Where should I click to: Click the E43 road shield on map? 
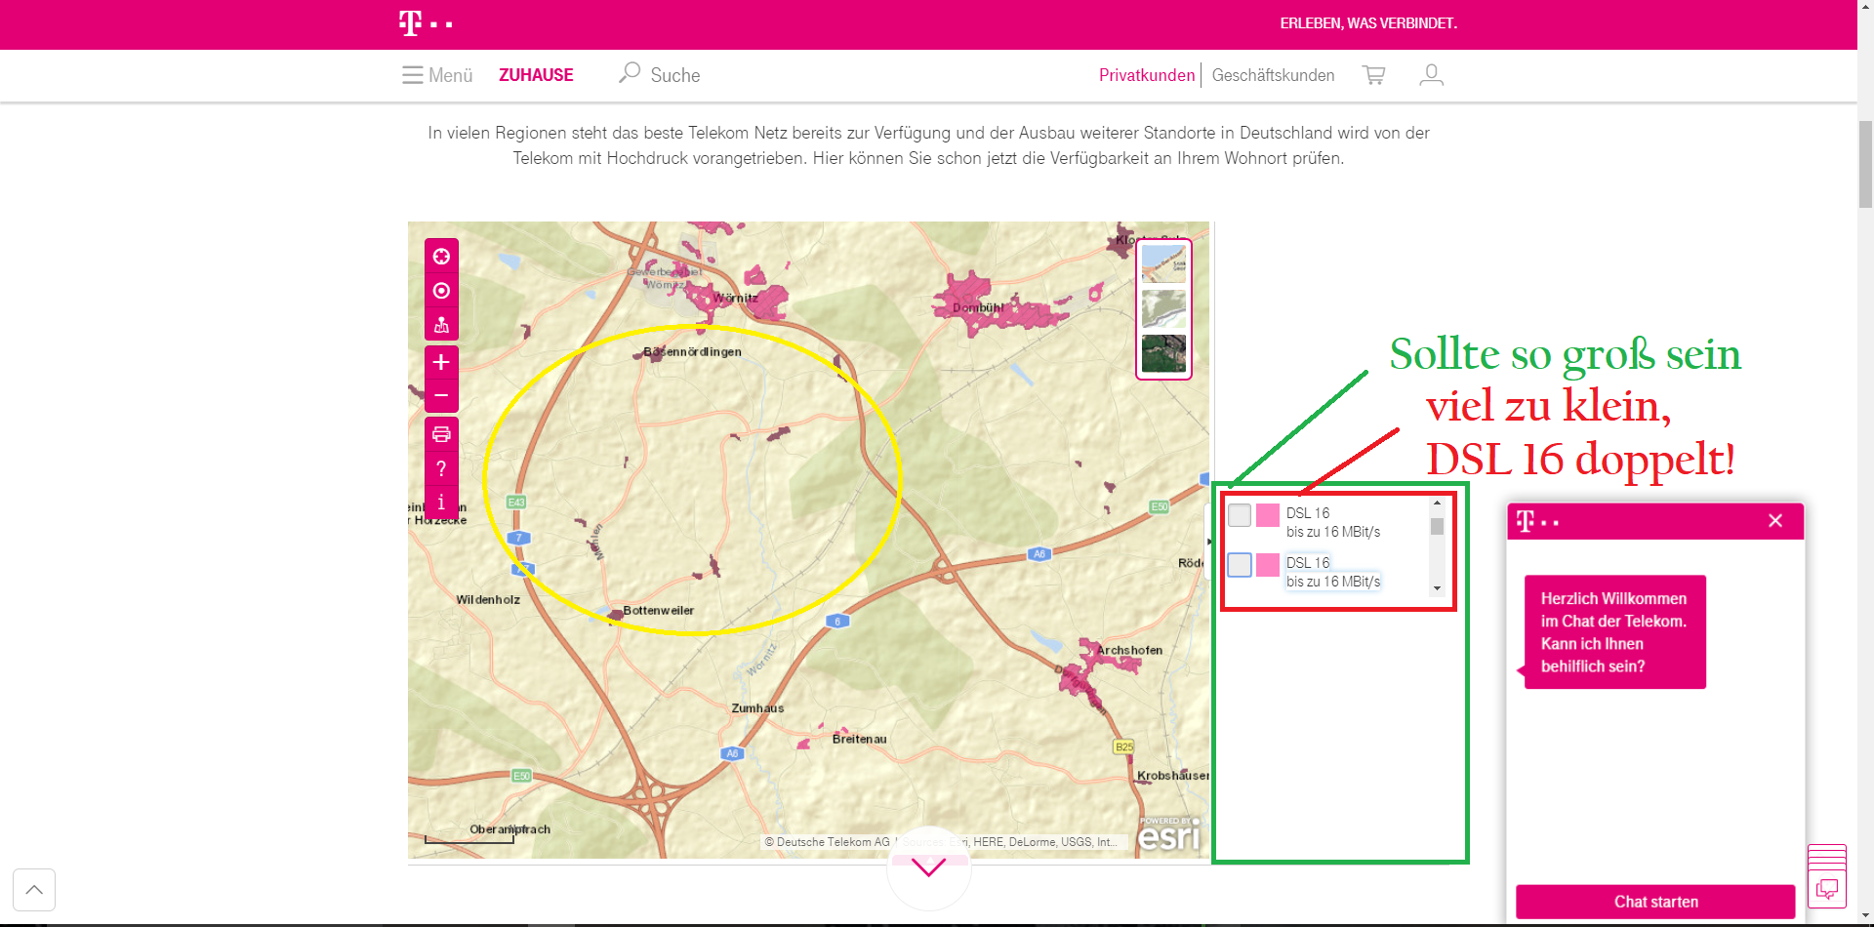point(516,502)
